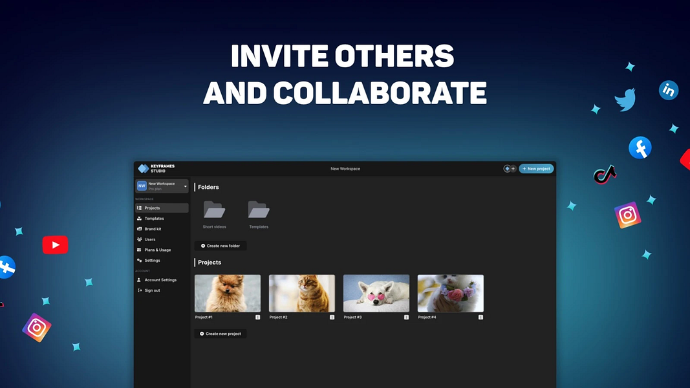
Task: Click the New project button
Action: coord(536,169)
